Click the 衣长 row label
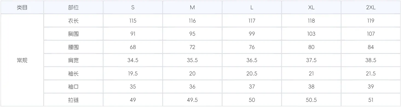Viewport: 401px width, 107px height. click(73, 21)
